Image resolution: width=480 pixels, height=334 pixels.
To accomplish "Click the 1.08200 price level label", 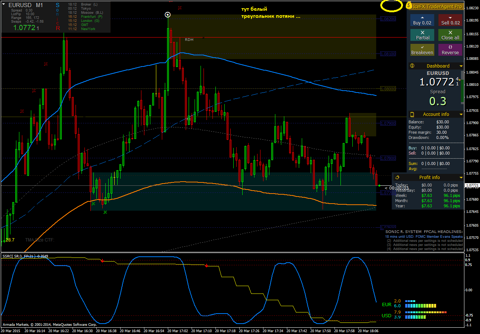I will tap(388, 19).
